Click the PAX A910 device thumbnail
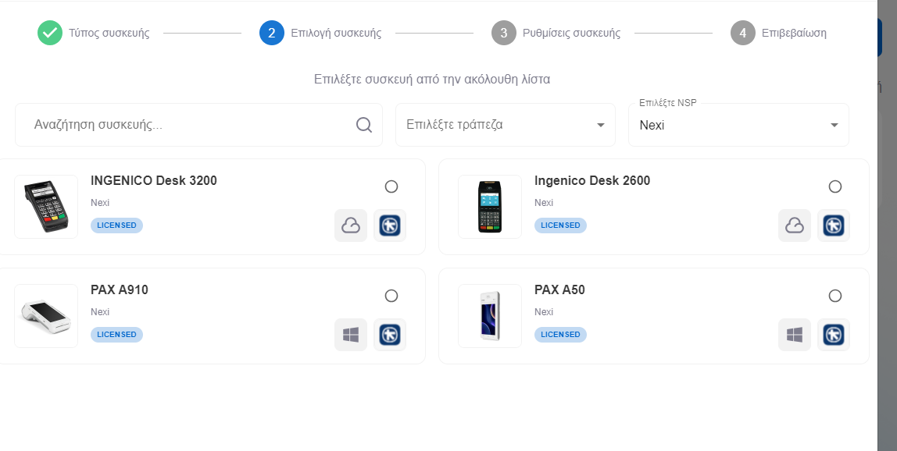This screenshot has width=897, height=451. [x=46, y=316]
